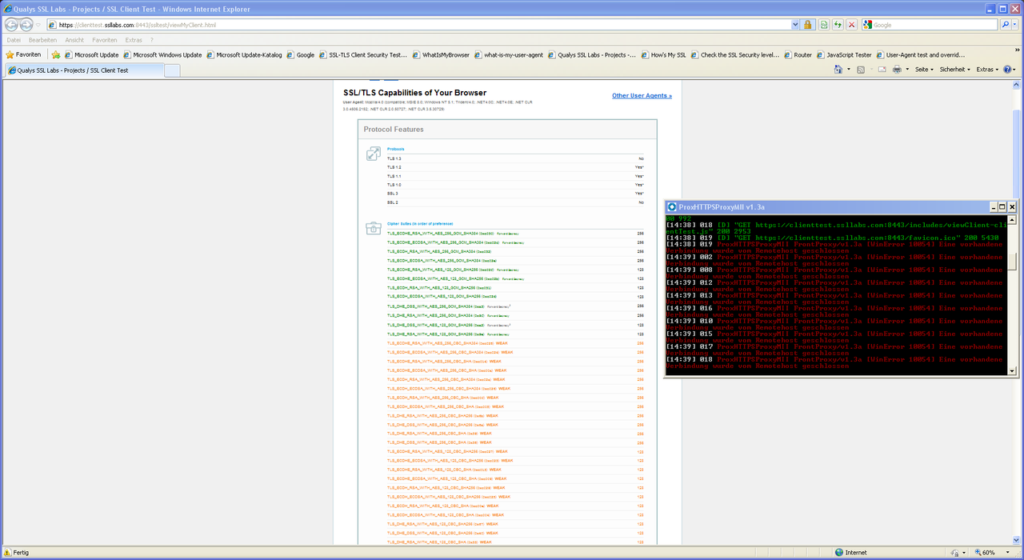Open the Favoriten menu
1024x560 pixels.
coord(105,40)
